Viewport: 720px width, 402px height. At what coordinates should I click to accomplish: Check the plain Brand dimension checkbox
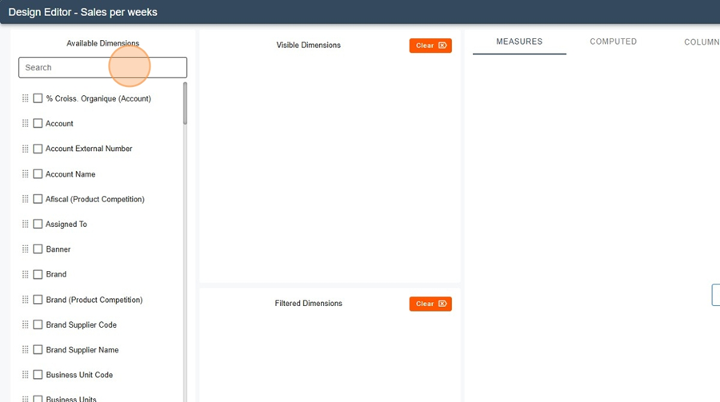(x=38, y=274)
